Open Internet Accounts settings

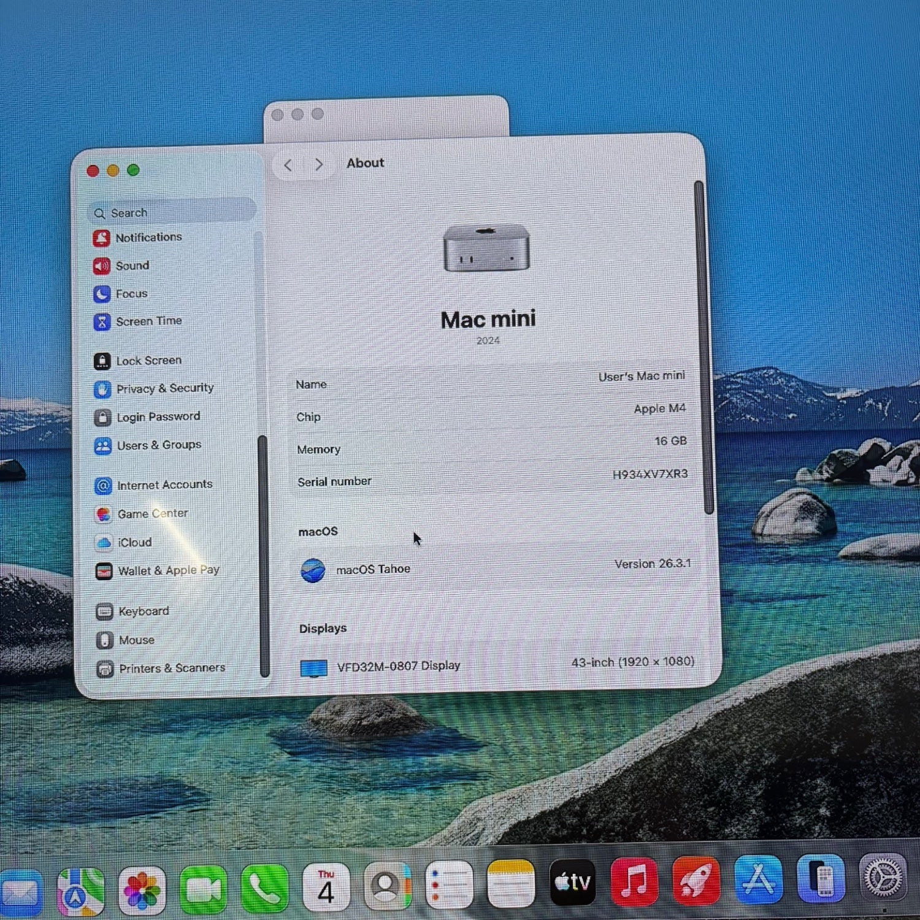pyautogui.click(x=153, y=485)
